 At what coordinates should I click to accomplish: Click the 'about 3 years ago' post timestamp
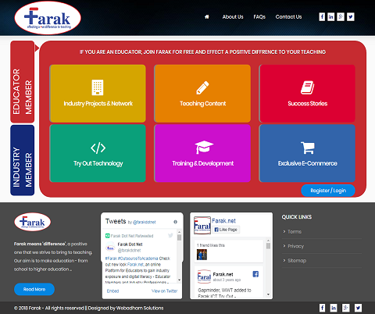point(227,280)
